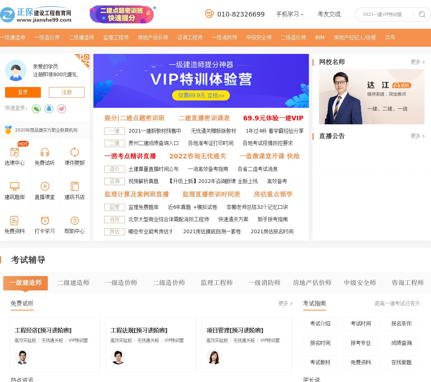Open the 69.9元体验一建VIP link
The image size is (431, 382).
(x=273, y=118)
